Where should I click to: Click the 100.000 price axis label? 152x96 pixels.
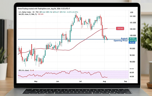[133, 35]
